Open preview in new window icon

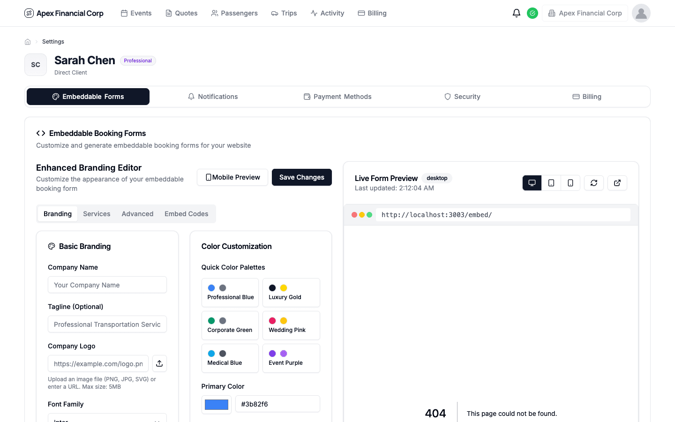pyautogui.click(x=617, y=183)
